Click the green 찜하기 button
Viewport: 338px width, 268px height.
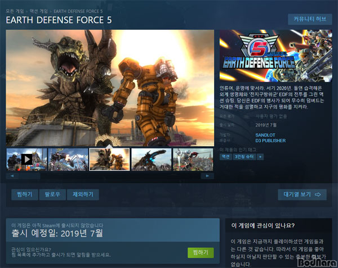pyautogui.click(x=201, y=252)
